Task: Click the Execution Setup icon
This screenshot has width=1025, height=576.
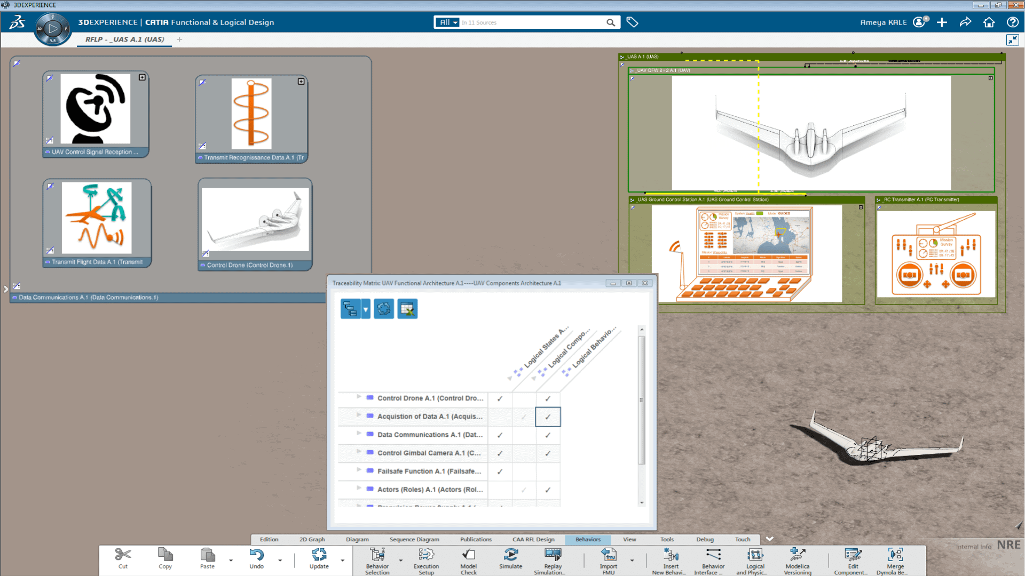Action: [x=426, y=556]
